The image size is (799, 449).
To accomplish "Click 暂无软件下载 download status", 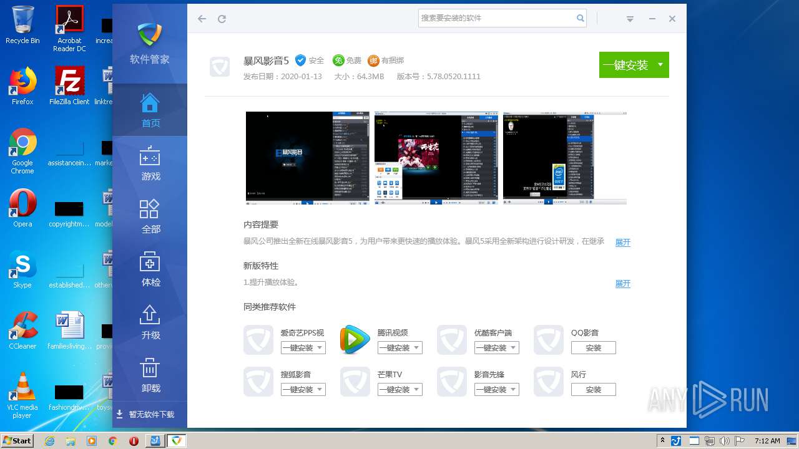I will 145,414.
